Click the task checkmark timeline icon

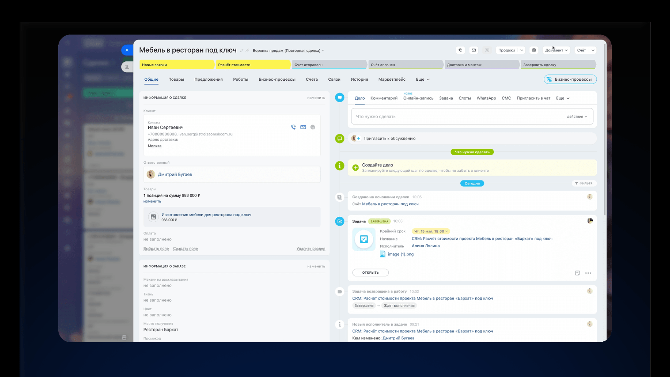(340, 221)
